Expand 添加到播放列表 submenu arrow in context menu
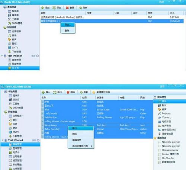Image resolution: width=186 pixels, height=170 pixels. point(92,146)
